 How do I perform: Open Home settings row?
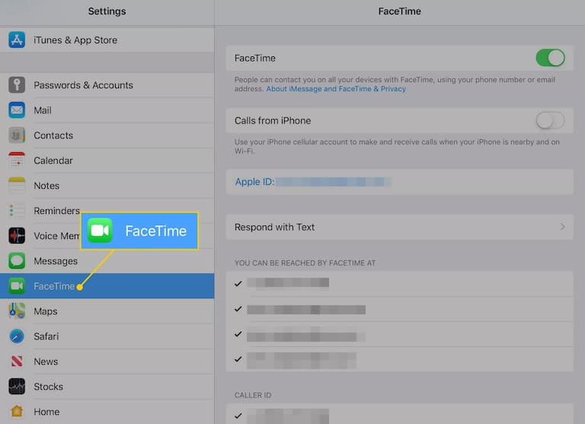107,412
